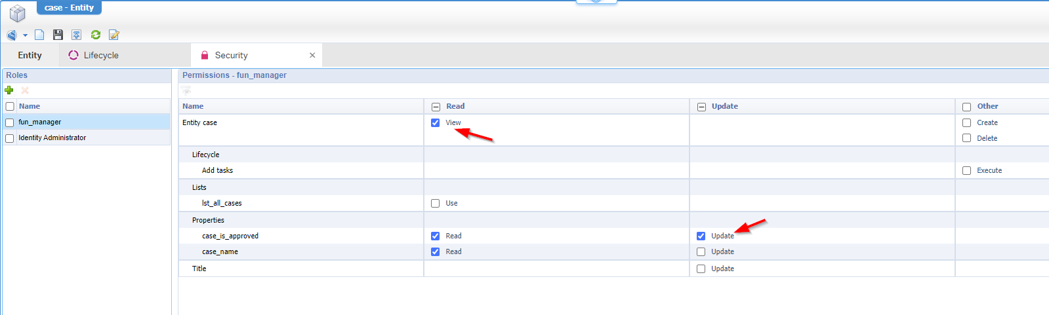Uncheck View permission for Entity case

point(436,122)
